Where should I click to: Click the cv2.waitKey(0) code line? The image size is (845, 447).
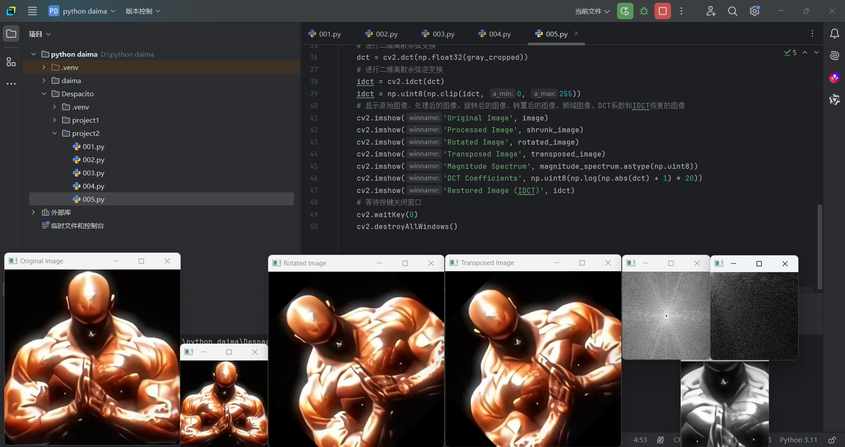click(x=387, y=214)
